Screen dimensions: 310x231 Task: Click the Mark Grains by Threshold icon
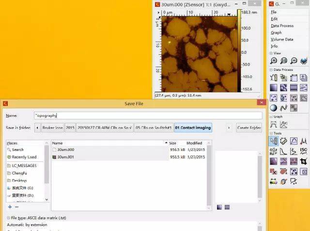(x=274, y=98)
